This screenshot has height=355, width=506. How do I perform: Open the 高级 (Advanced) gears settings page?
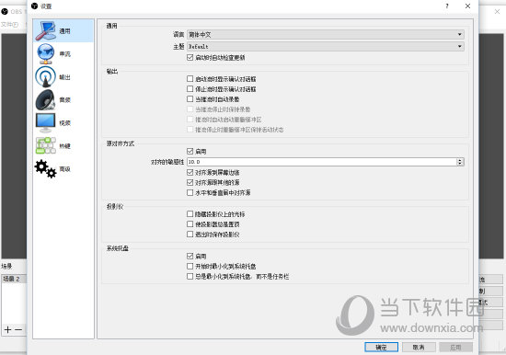(63, 169)
